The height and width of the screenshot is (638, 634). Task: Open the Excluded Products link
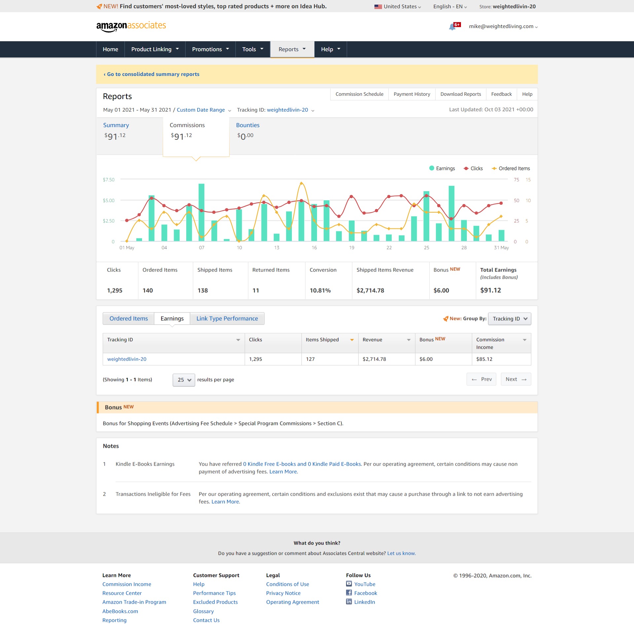click(x=215, y=602)
